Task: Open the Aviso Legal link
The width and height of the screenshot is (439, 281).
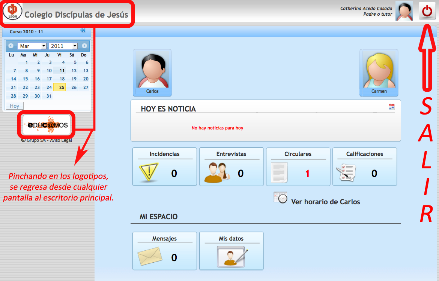Action: click(61, 140)
